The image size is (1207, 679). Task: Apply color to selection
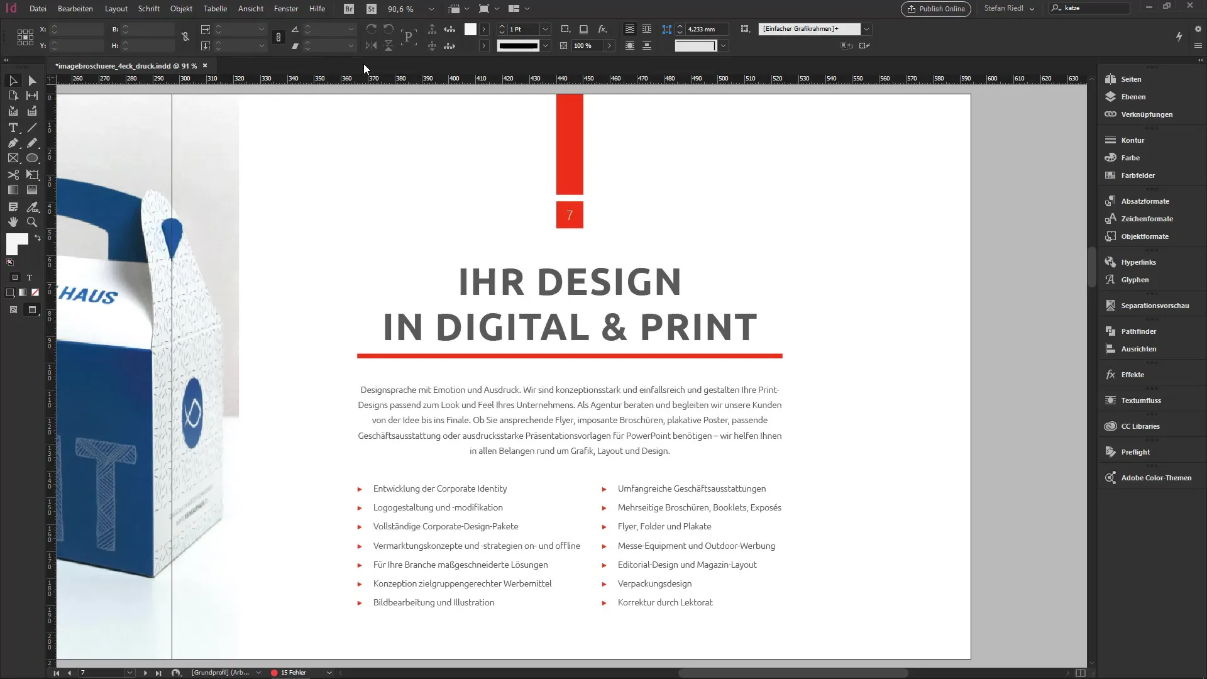click(x=10, y=292)
